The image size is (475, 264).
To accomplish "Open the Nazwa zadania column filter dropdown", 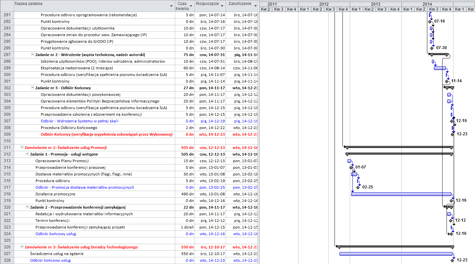I will (x=171, y=6).
